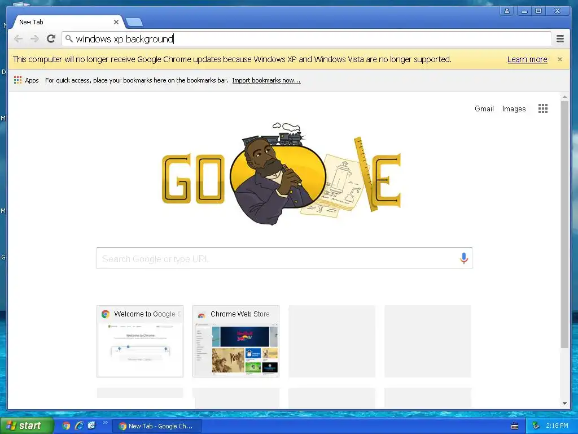Screen dimensions: 578x434
Task: Click the tray icon beside the clock
Action: (x=536, y=426)
